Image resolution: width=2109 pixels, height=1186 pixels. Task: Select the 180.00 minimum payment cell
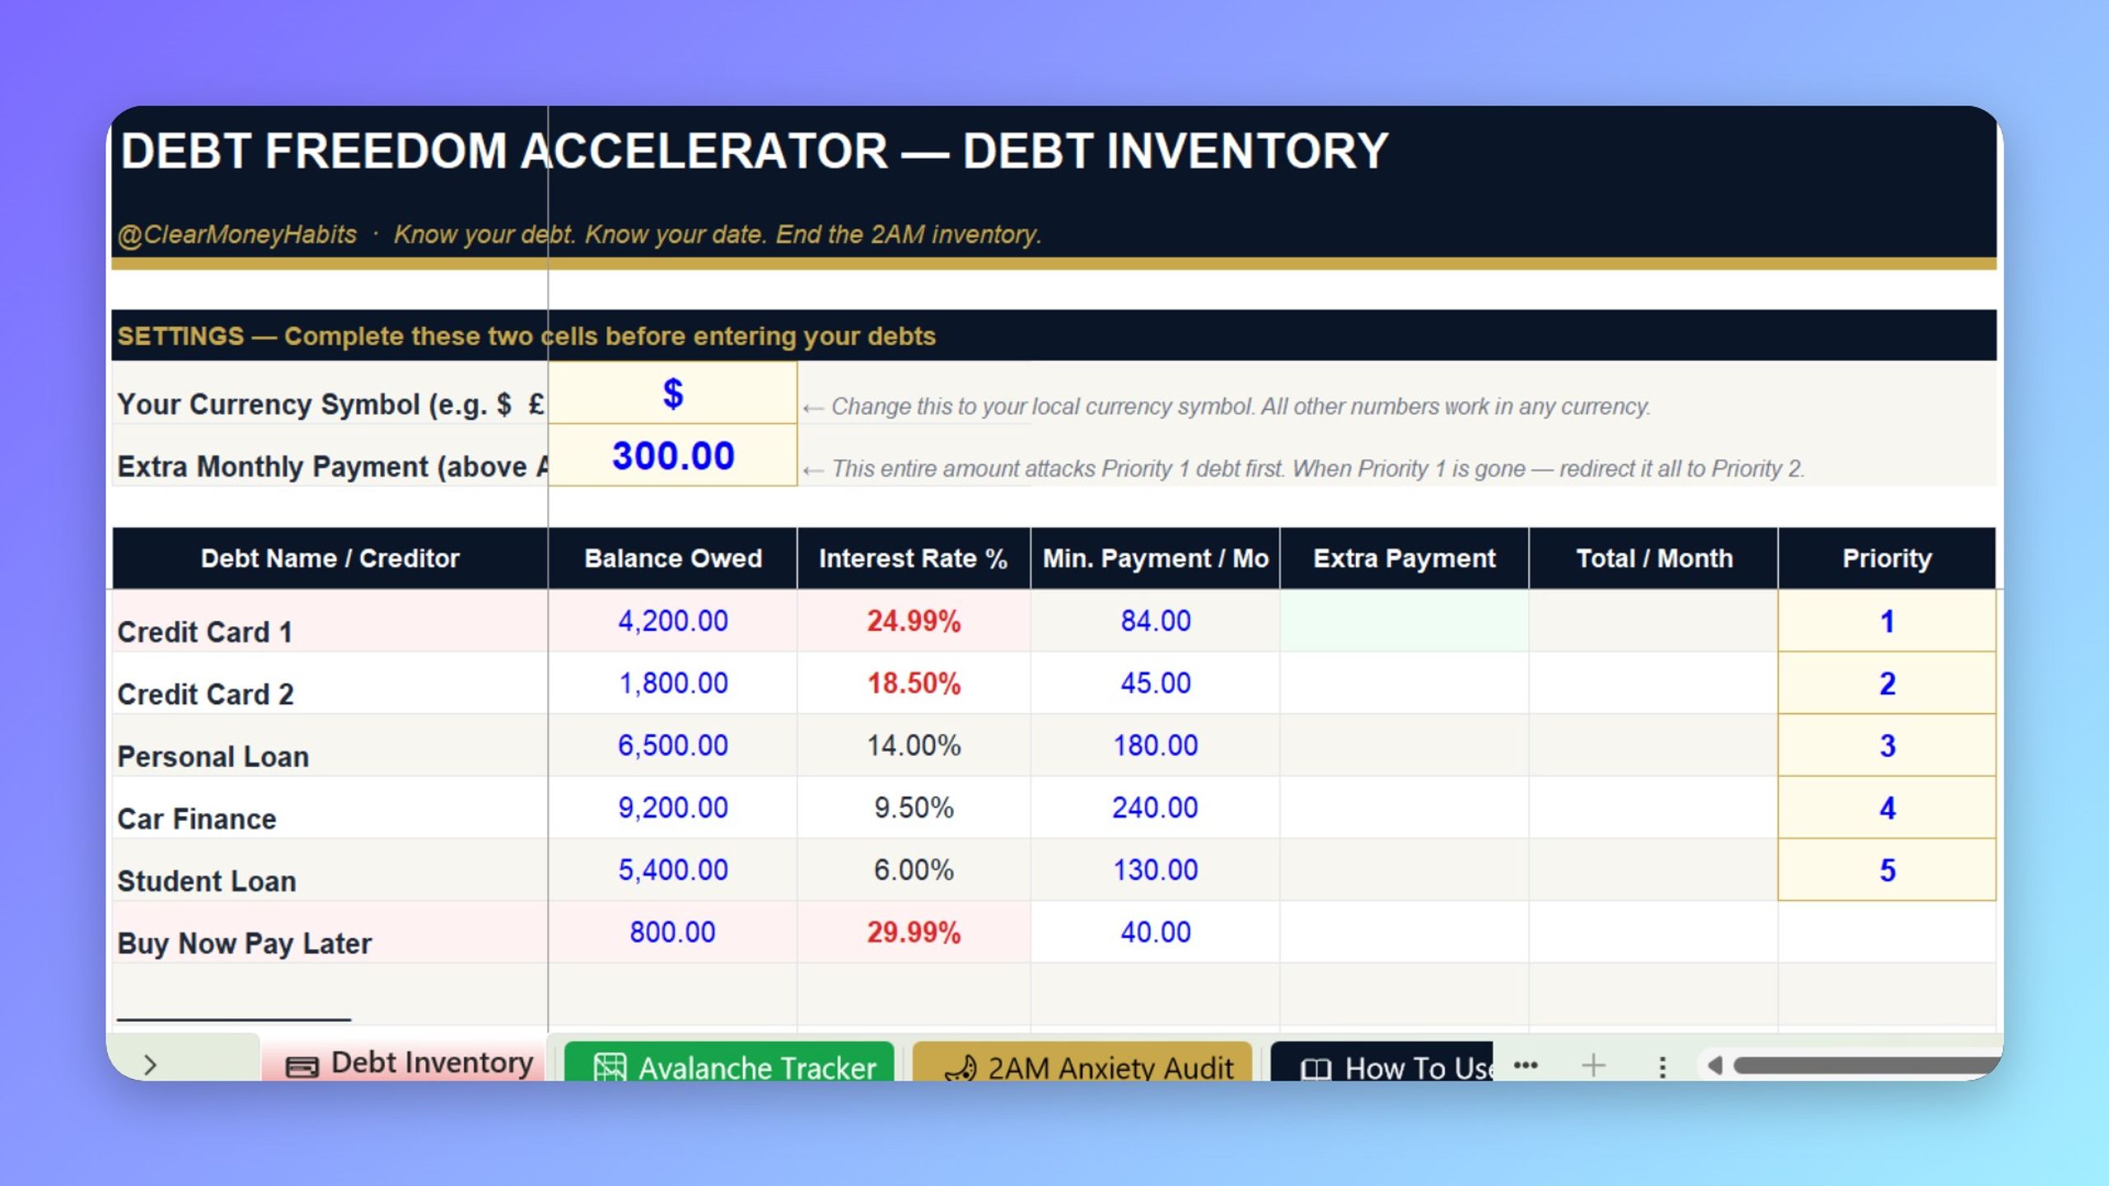coord(1155,745)
